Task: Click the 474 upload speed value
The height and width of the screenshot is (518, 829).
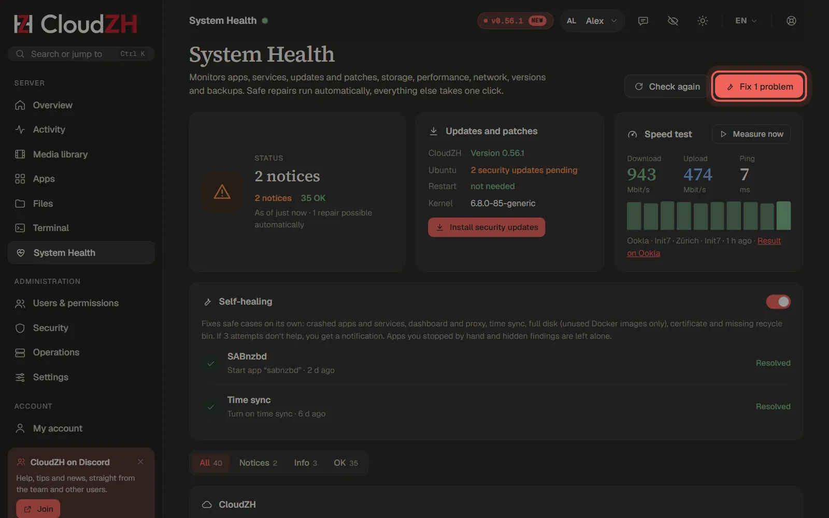Action: pos(697,175)
